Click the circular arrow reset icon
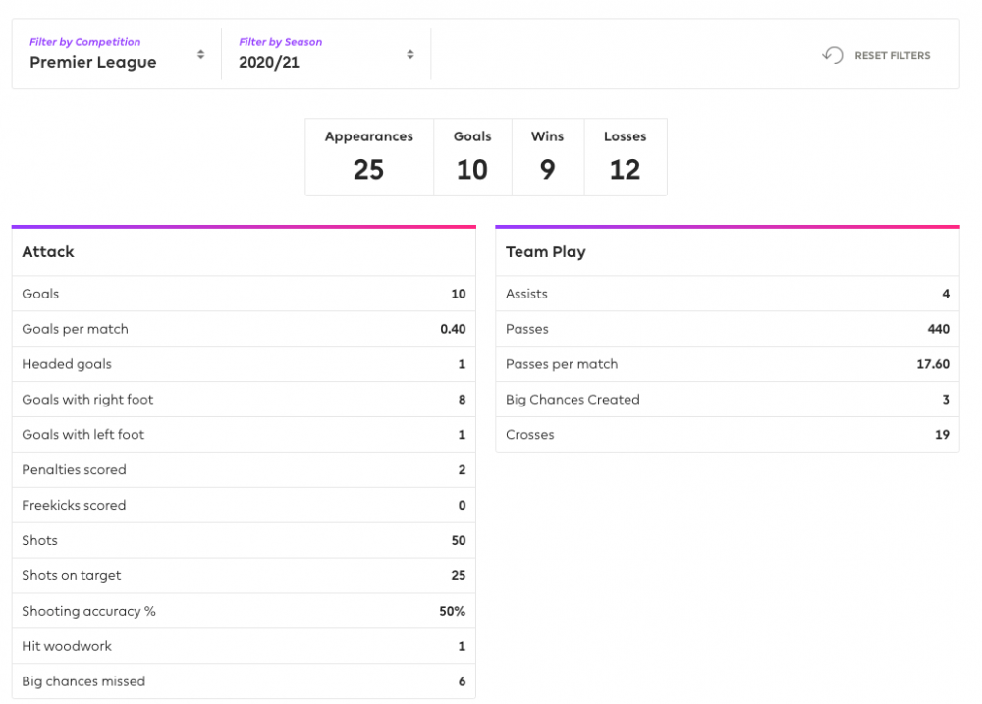Viewport: 982px width, 704px height. pyautogui.click(x=832, y=55)
